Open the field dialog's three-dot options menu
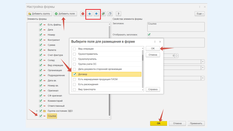 (x=155, y=42)
